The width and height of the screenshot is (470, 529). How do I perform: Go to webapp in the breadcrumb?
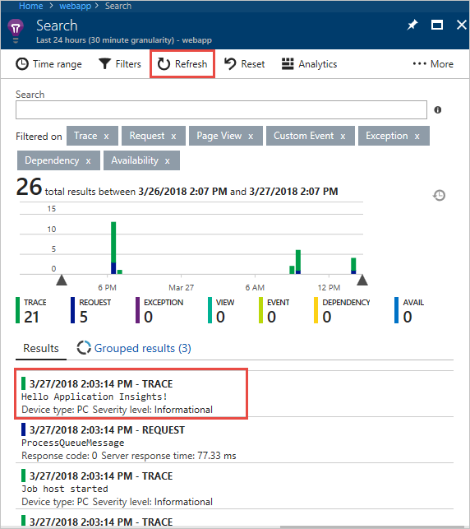[75, 6]
